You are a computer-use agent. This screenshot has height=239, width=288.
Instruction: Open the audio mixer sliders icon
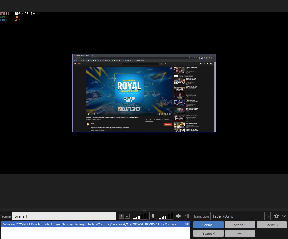click(187, 216)
